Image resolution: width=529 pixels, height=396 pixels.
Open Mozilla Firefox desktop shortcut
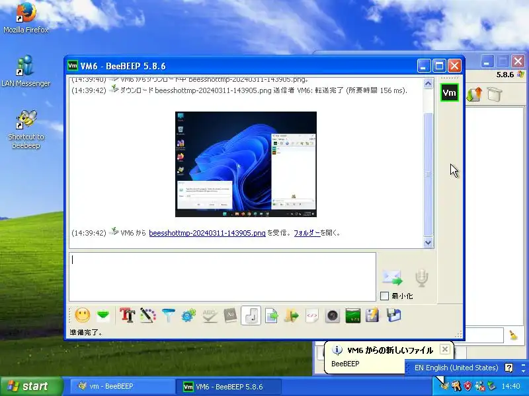26,18
